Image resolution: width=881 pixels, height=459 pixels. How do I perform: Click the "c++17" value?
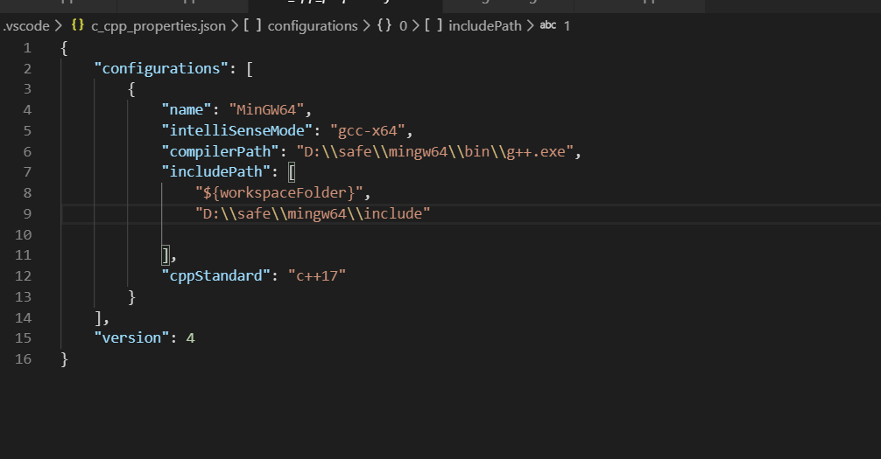(x=317, y=276)
